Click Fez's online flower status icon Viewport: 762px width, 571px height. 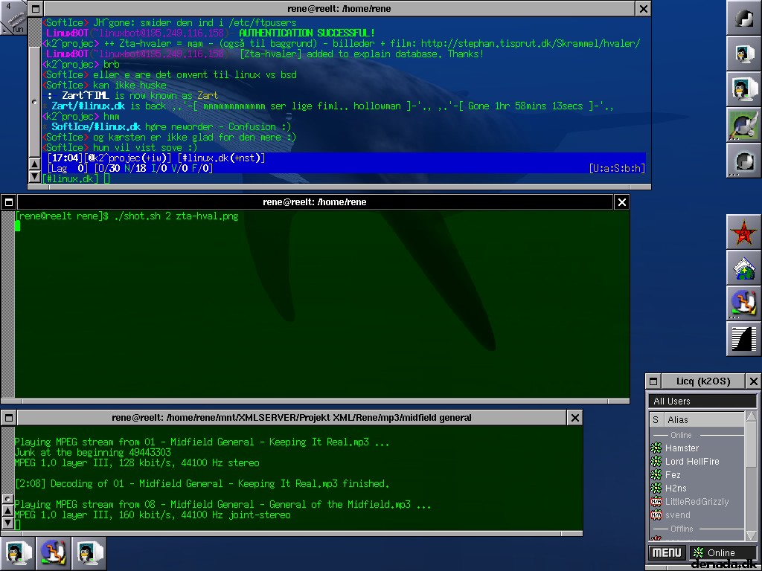[x=656, y=474]
